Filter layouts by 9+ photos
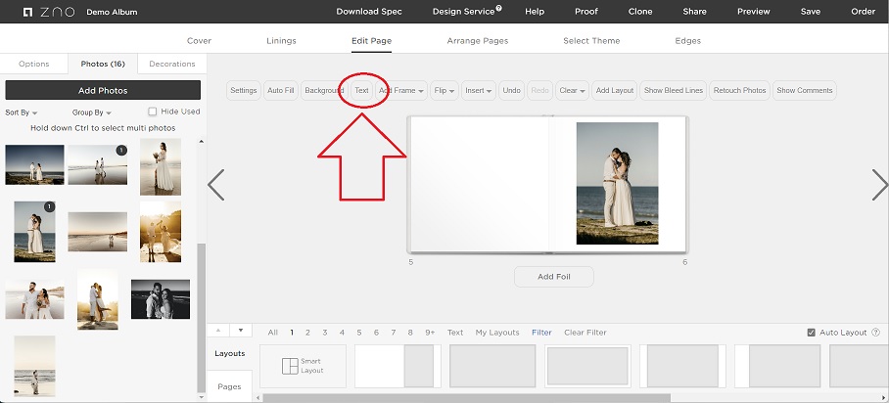Viewport: 889px width, 403px height. pyautogui.click(x=430, y=333)
